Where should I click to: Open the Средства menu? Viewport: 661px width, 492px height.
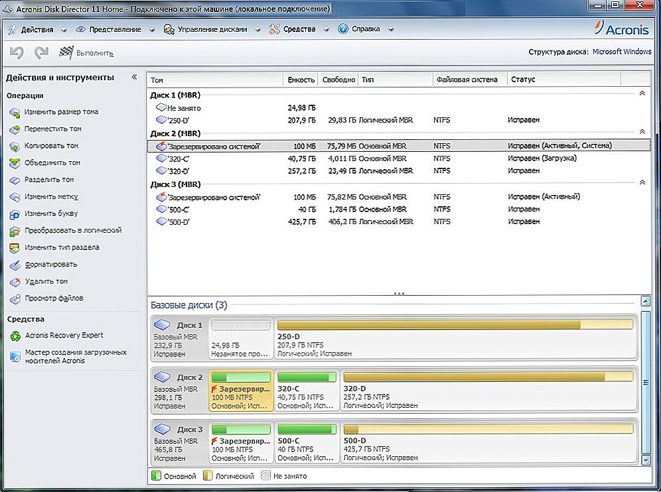tap(299, 29)
